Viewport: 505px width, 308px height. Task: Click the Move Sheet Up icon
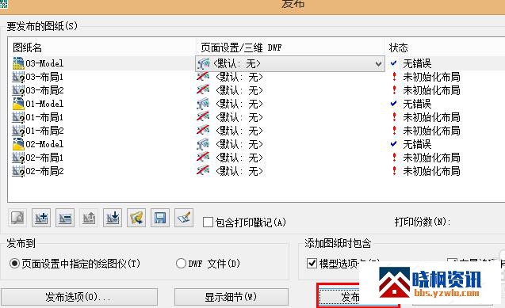coord(89,218)
